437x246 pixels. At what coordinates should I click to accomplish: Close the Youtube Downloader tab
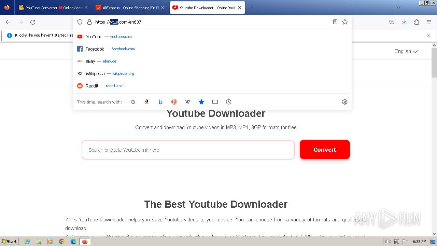240,8
